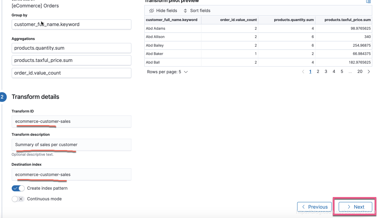Select the Abd Ball table cell

(173, 62)
